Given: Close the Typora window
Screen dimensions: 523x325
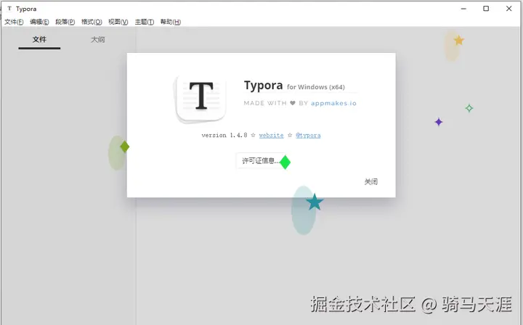Looking at the screenshot, I should 508,9.
